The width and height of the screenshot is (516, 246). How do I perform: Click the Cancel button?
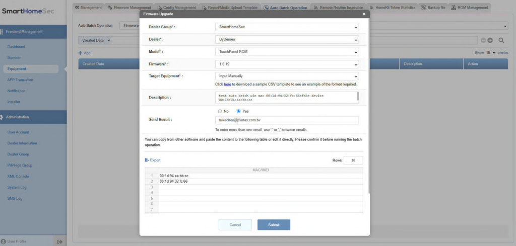(235, 225)
